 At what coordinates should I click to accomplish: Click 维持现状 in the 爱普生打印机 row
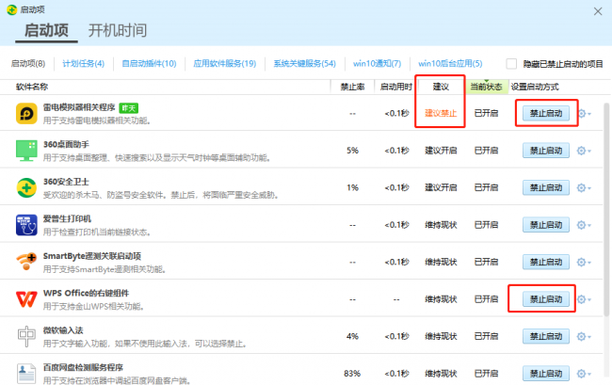(x=441, y=225)
